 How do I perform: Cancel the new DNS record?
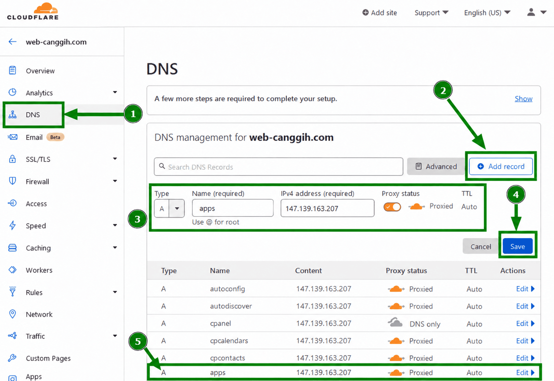(x=481, y=247)
